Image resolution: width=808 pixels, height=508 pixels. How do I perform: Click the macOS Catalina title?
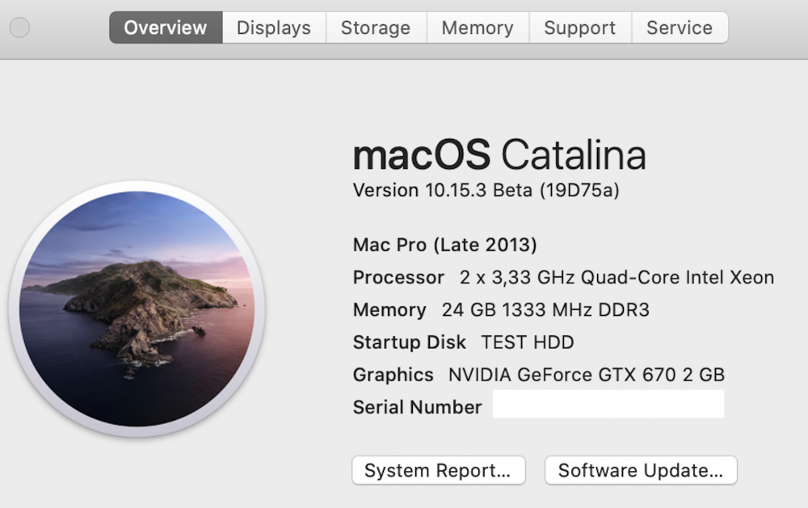click(x=499, y=154)
